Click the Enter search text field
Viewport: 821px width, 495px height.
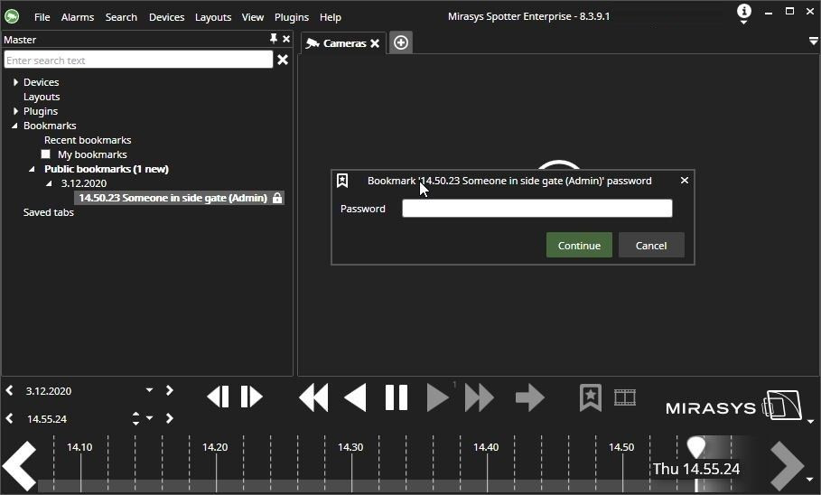click(x=138, y=60)
